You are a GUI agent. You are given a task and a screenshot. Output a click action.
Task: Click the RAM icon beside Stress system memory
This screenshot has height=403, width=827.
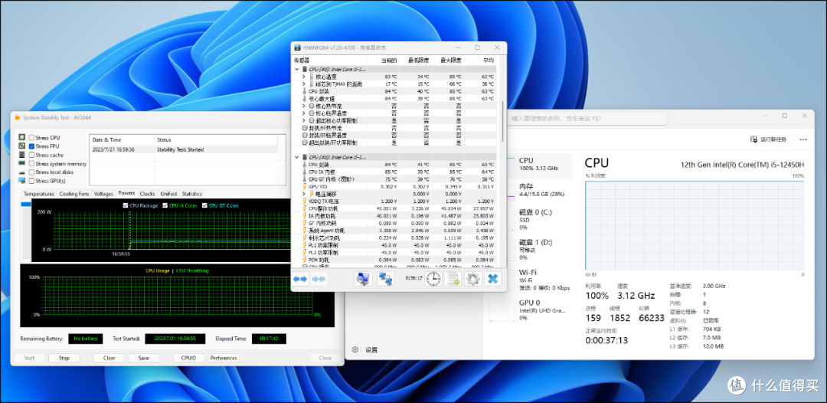(22, 163)
